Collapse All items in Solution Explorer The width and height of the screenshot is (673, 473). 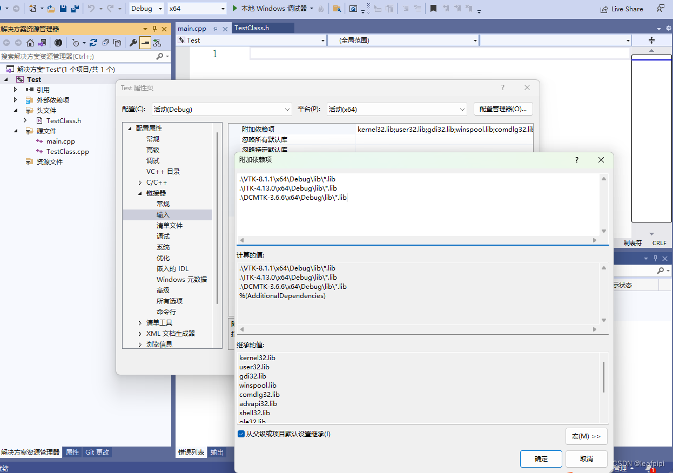point(105,43)
